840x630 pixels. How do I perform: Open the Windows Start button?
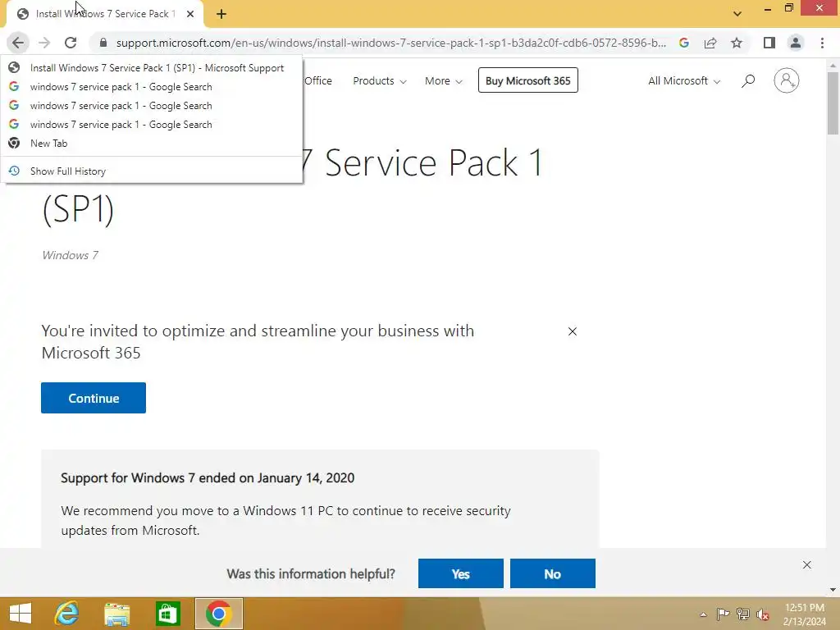[x=21, y=614]
